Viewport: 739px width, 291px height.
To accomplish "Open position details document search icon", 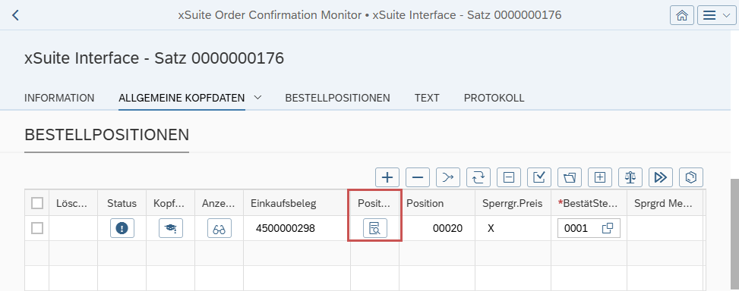I will [x=375, y=228].
